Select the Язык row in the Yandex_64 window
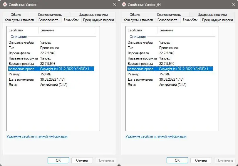238x166 pixels. tap(170, 85)
